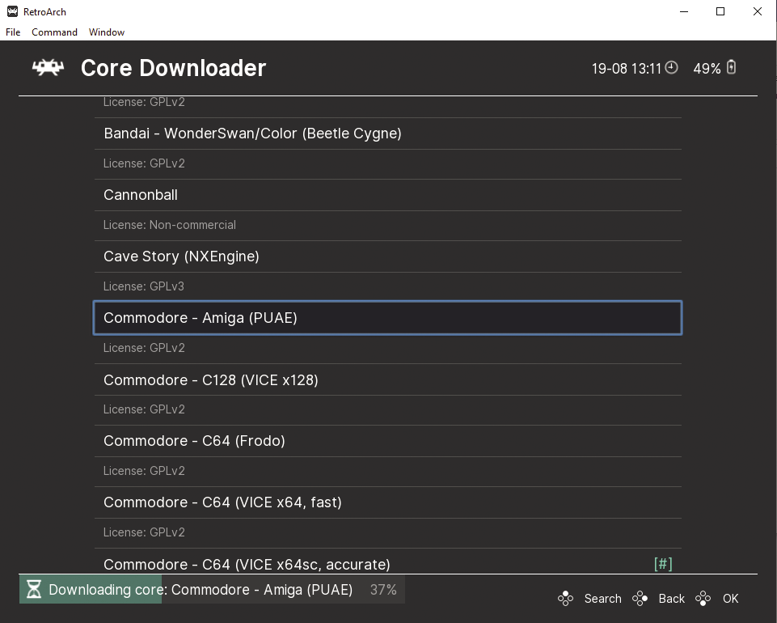Click the battery icon in the header
This screenshot has width=777, height=623.
pyautogui.click(x=732, y=68)
